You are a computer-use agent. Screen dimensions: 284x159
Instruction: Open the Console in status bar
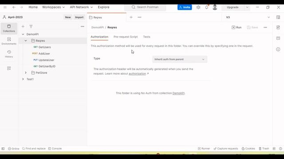click(x=55, y=149)
